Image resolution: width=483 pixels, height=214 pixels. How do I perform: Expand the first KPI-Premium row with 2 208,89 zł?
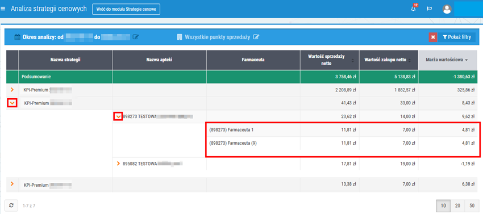[12, 90]
